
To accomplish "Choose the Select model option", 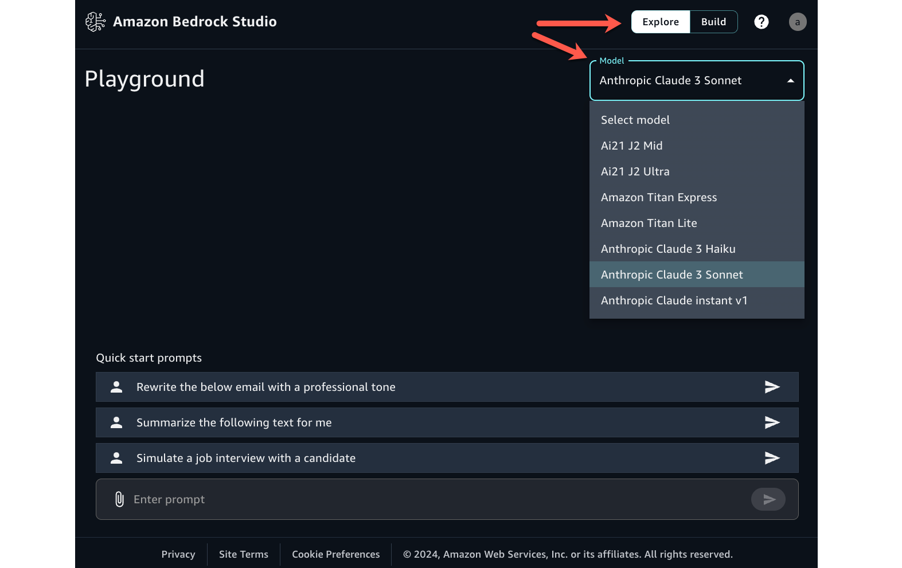I will (697, 120).
